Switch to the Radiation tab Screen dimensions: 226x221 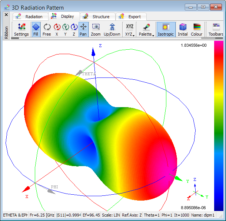coord(30,17)
